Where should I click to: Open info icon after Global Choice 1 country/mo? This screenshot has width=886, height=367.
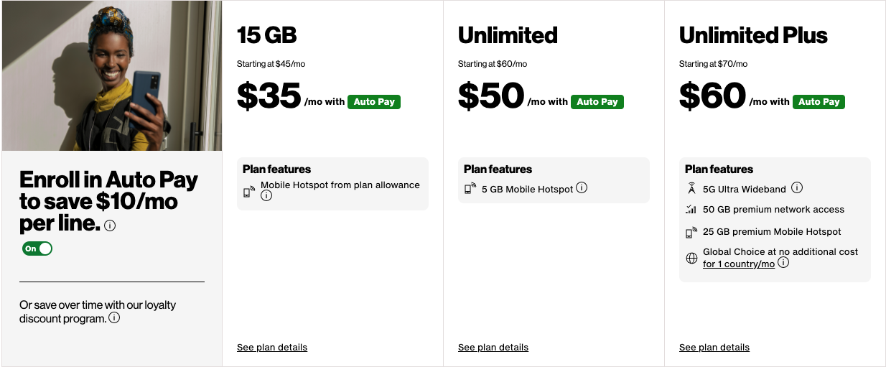783,263
